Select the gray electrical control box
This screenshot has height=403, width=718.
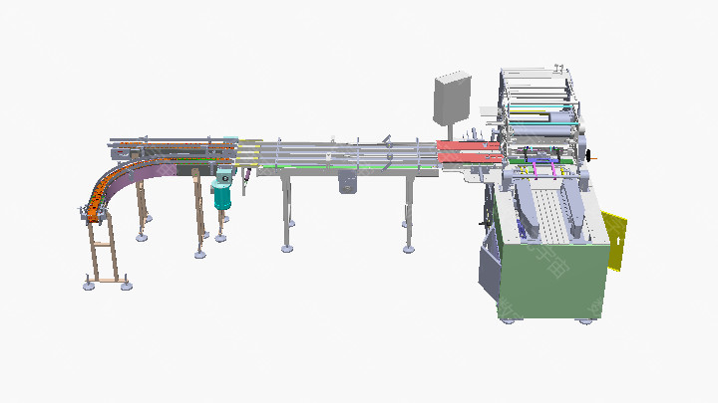(x=452, y=99)
